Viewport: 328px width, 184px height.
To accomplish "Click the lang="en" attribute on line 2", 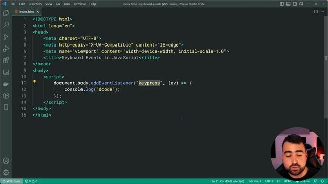I will click(x=60, y=26).
